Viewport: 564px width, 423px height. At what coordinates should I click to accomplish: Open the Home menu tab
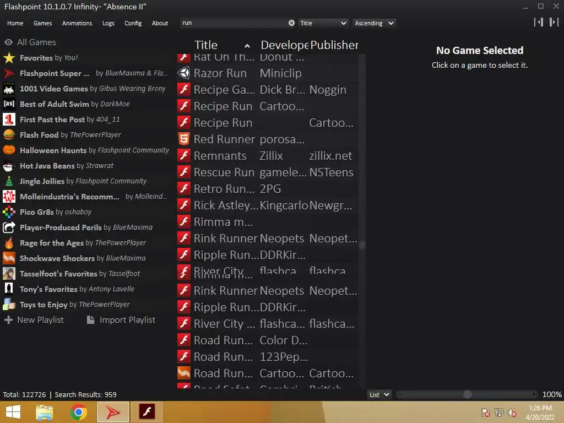tap(15, 23)
